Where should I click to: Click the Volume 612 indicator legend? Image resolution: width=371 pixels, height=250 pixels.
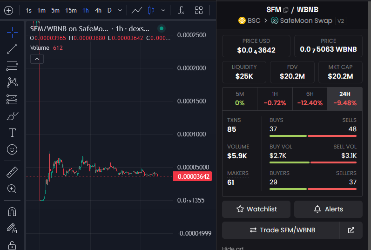(47, 48)
